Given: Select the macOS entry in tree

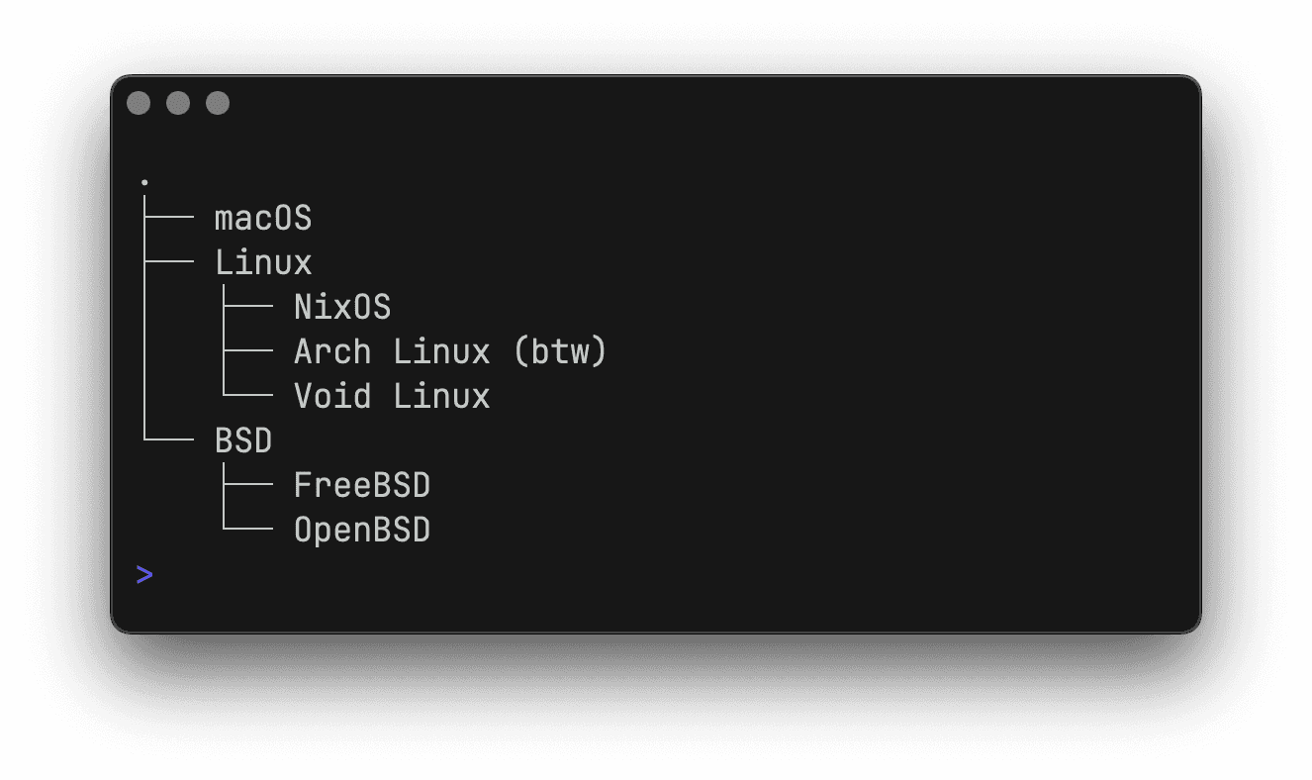Looking at the screenshot, I should 263,218.
